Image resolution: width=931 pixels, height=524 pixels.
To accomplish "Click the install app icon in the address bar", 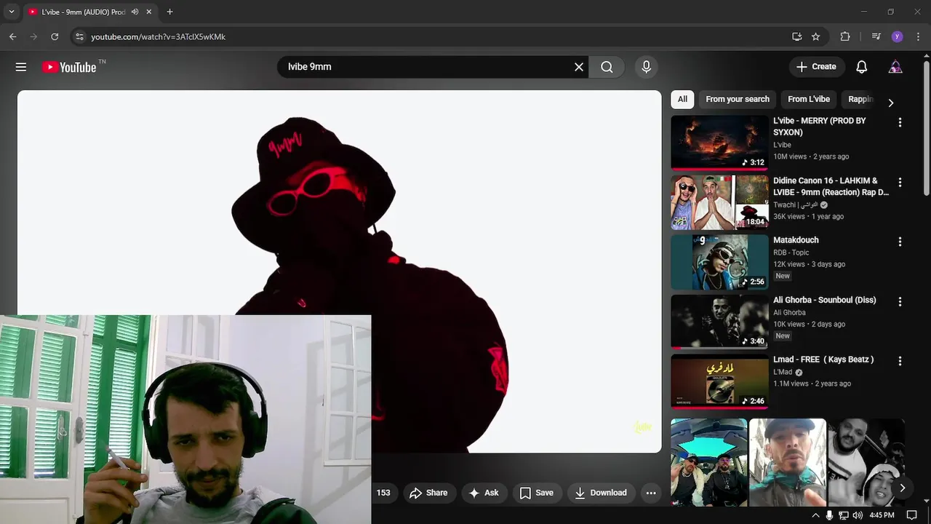I will [796, 36].
